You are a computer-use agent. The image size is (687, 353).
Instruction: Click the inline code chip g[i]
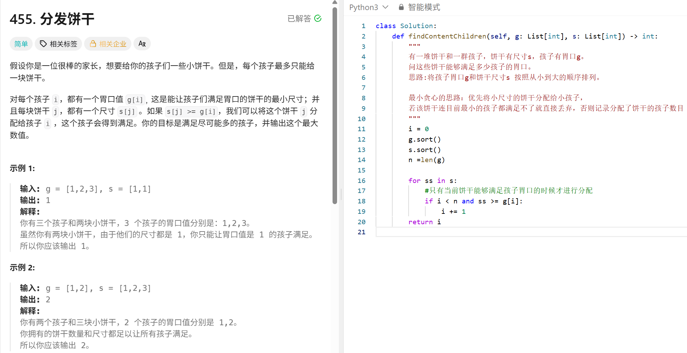(135, 100)
